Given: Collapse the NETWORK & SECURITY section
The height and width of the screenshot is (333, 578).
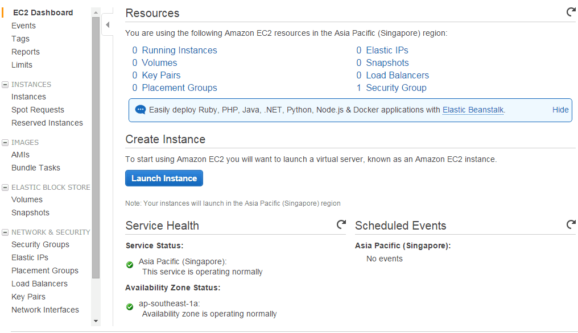Looking at the screenshot, I should (5, 232).
